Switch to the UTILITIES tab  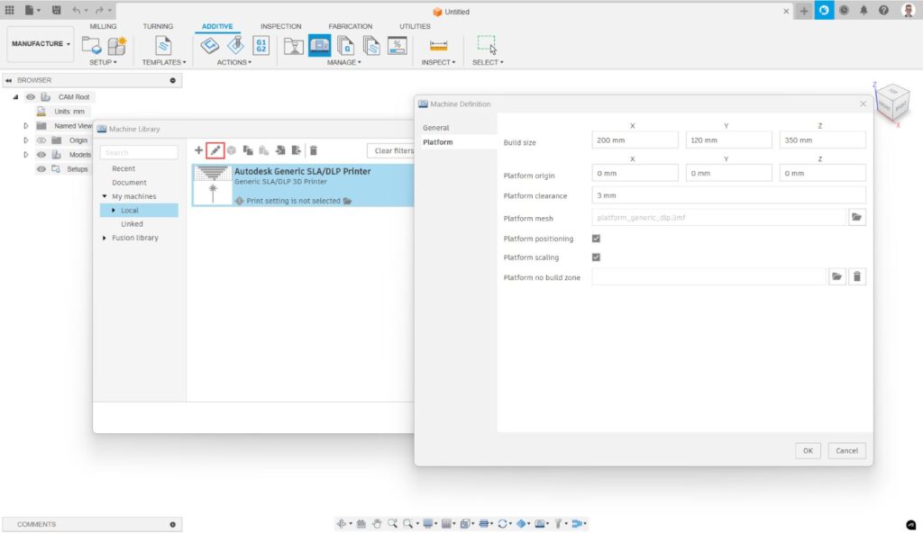click(415, 26)
